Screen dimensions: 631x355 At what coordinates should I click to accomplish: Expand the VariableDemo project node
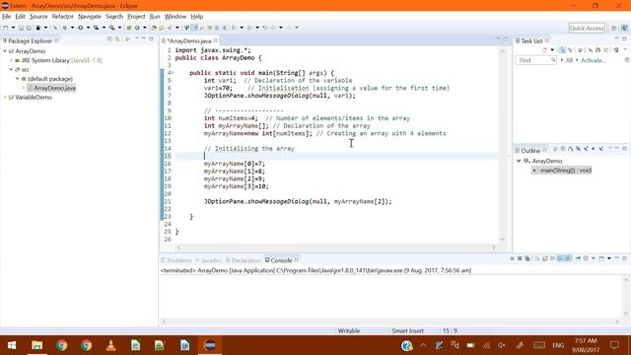tap(5, 98)
